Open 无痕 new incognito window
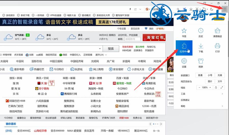Screen dimensions: 229x135 [220, 75]
